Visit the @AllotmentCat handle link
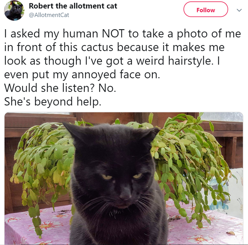The width and height of the screenshot is (248, 245). pyautogui.click(x=49, y=15)
